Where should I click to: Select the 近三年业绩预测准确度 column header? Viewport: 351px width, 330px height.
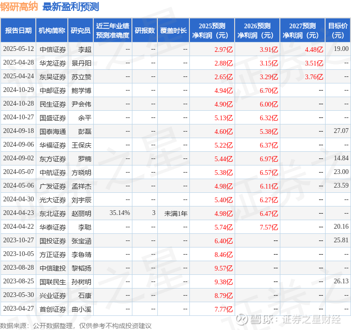click(x=113, y=31)
